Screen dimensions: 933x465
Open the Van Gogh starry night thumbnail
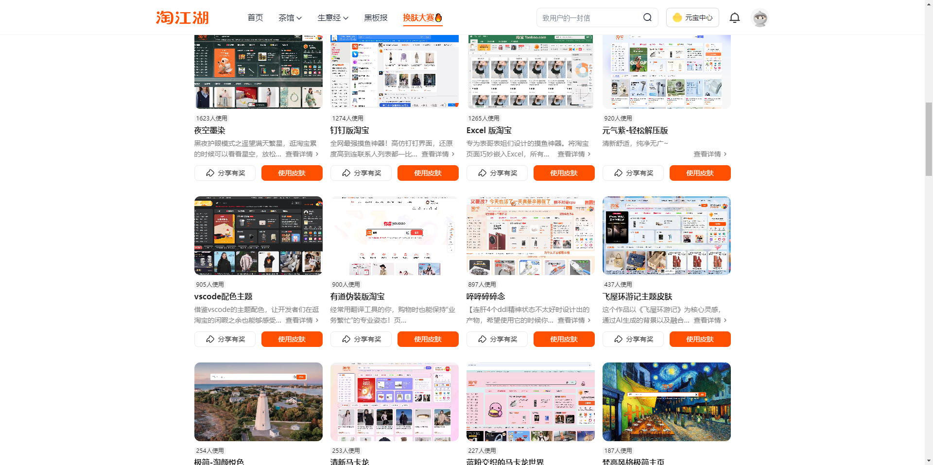coord(667,402)
